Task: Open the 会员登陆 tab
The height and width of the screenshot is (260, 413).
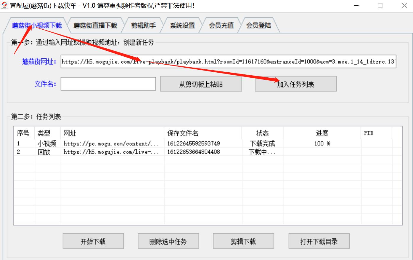Action: (259, 25)
